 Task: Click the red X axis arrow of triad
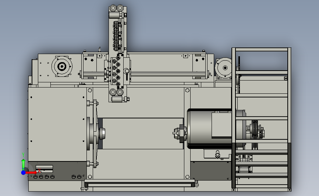click(x=31, y=172)
